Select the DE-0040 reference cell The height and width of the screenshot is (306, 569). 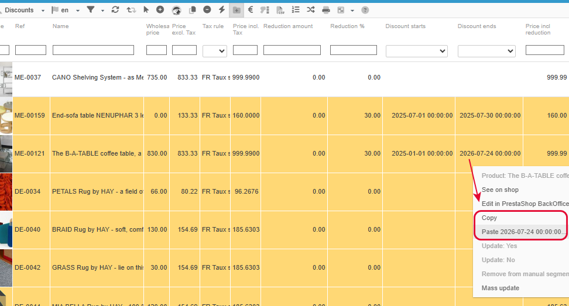[x=31, y=230]
